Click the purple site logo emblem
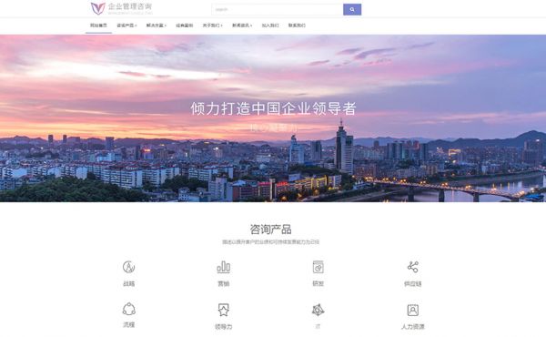Screen dimensions: 546x337 [98, 8]
